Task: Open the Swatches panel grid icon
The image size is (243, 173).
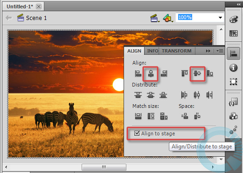Action: coord(234,33)
